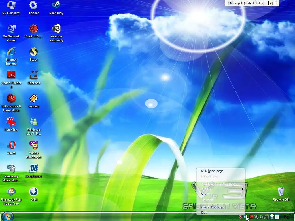Select the winamp desktop icon

point(34,101)
